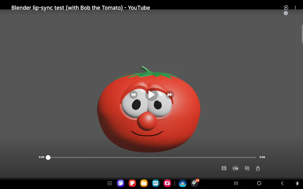The width and height of the screenshot is (303, 189).
Task: Launch the purple Samsung Internet browser icon
Action: (121, 183)
